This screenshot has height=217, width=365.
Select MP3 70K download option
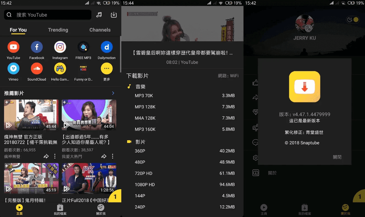tap(182, 96)
